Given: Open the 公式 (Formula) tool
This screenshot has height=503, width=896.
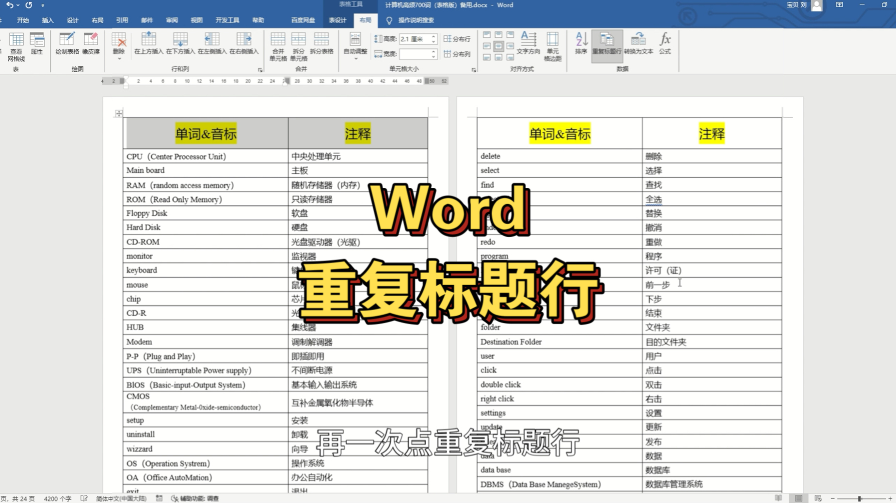Looking at the screenshot, I should pos(665,45).
